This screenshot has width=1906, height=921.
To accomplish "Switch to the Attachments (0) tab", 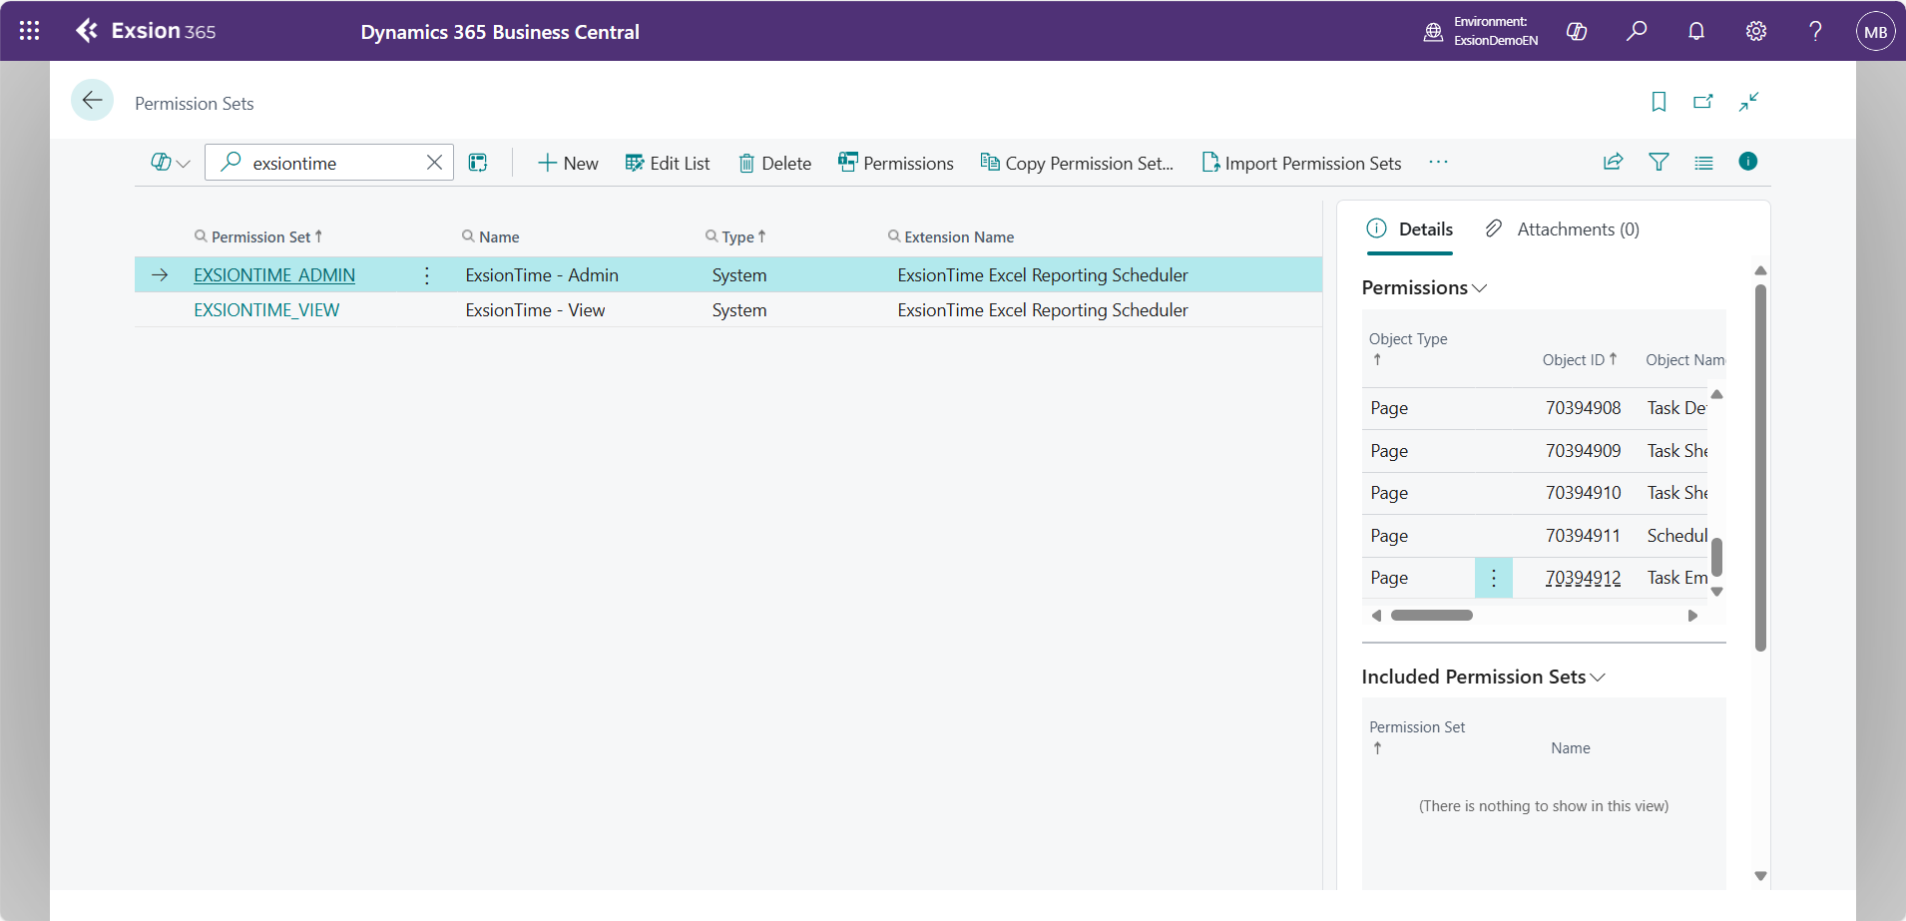I will (1563, 230).
